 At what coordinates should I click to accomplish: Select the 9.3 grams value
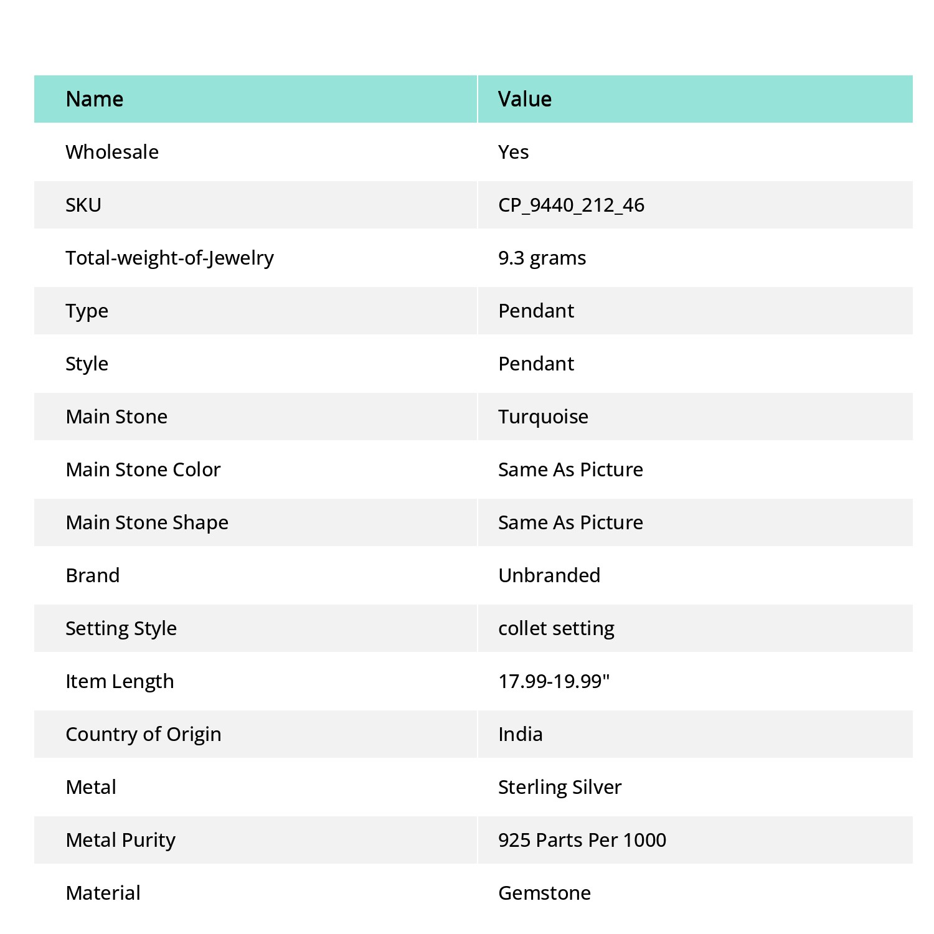pos(542,258)
